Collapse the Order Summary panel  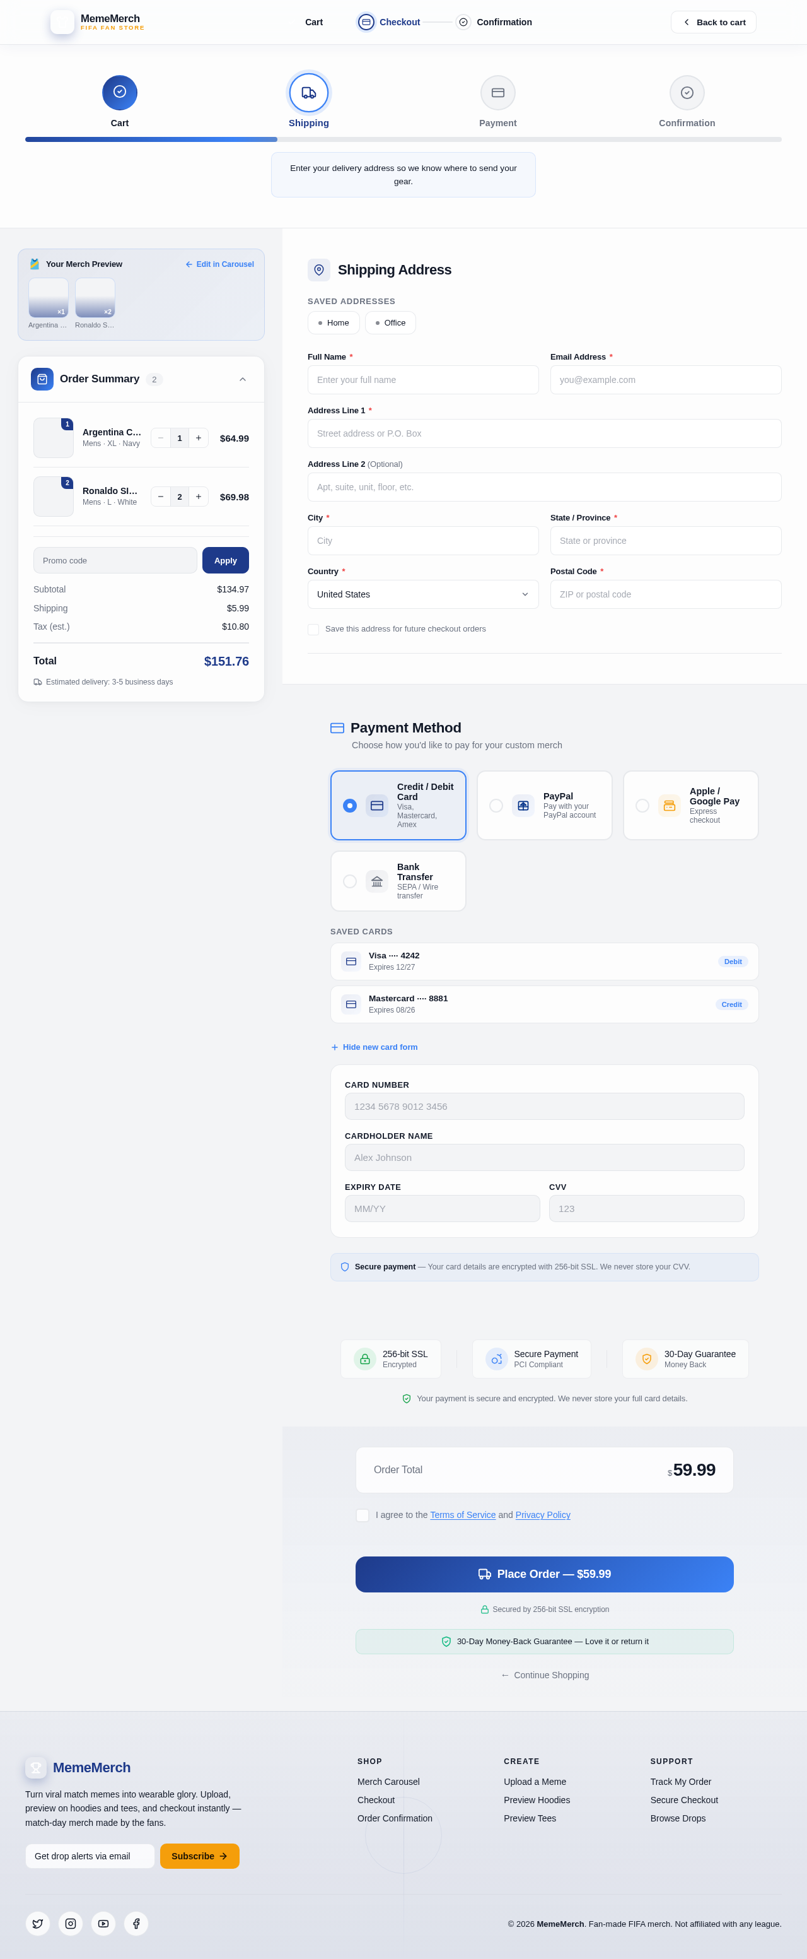point(242,379)
